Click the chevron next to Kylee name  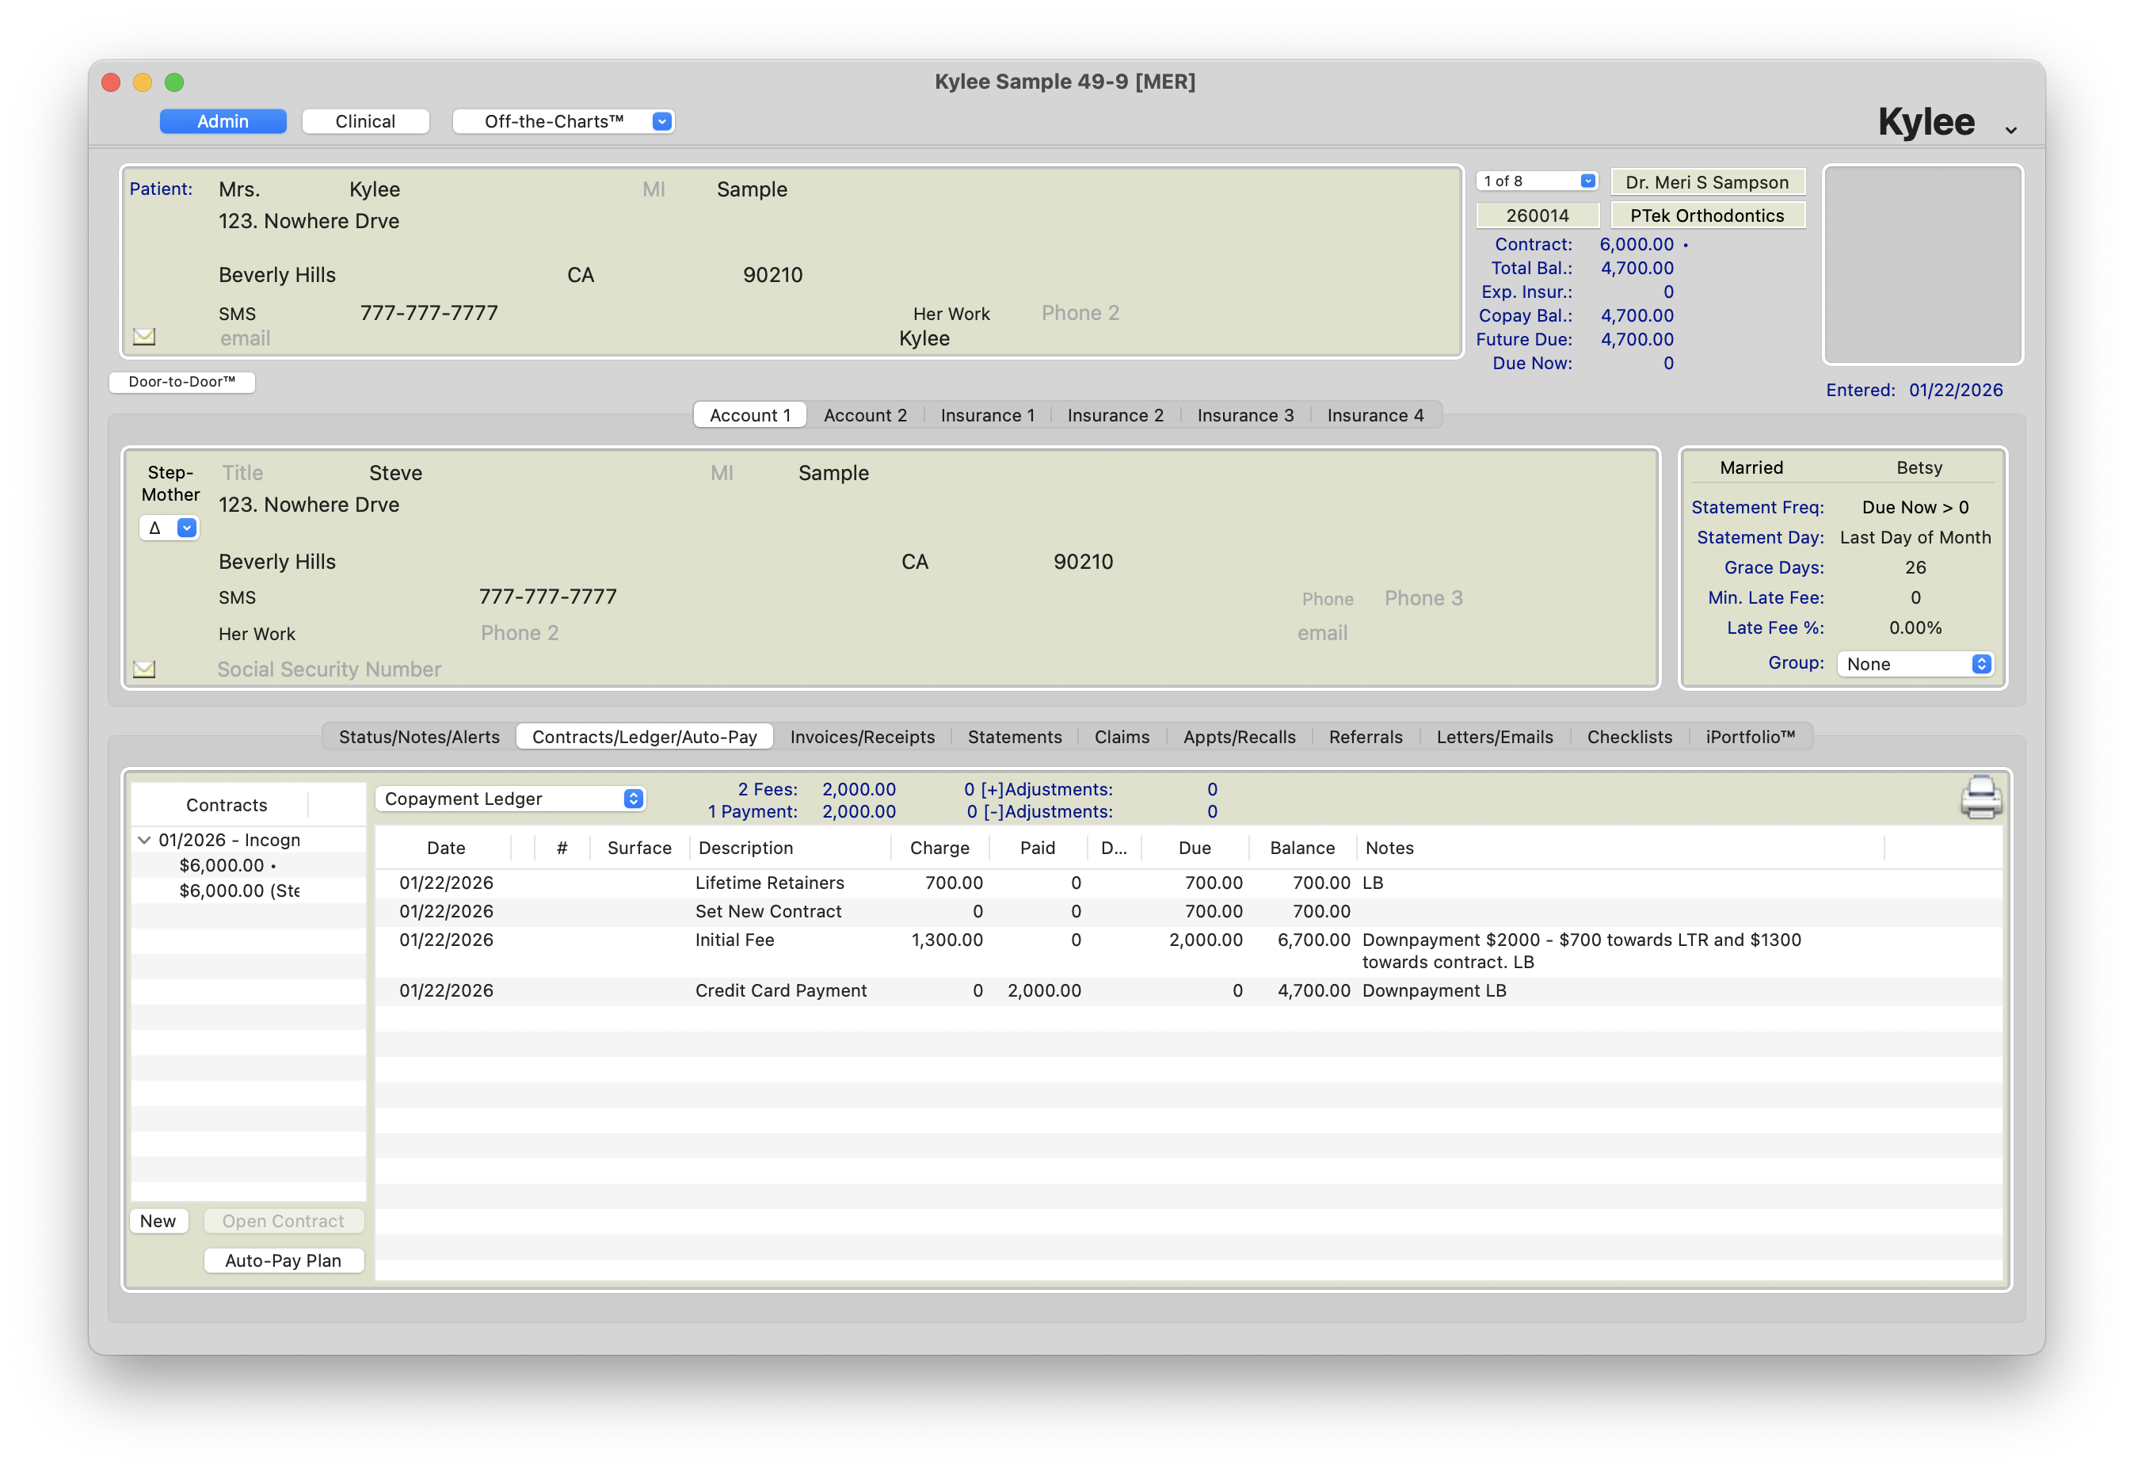click(2010, 130)
